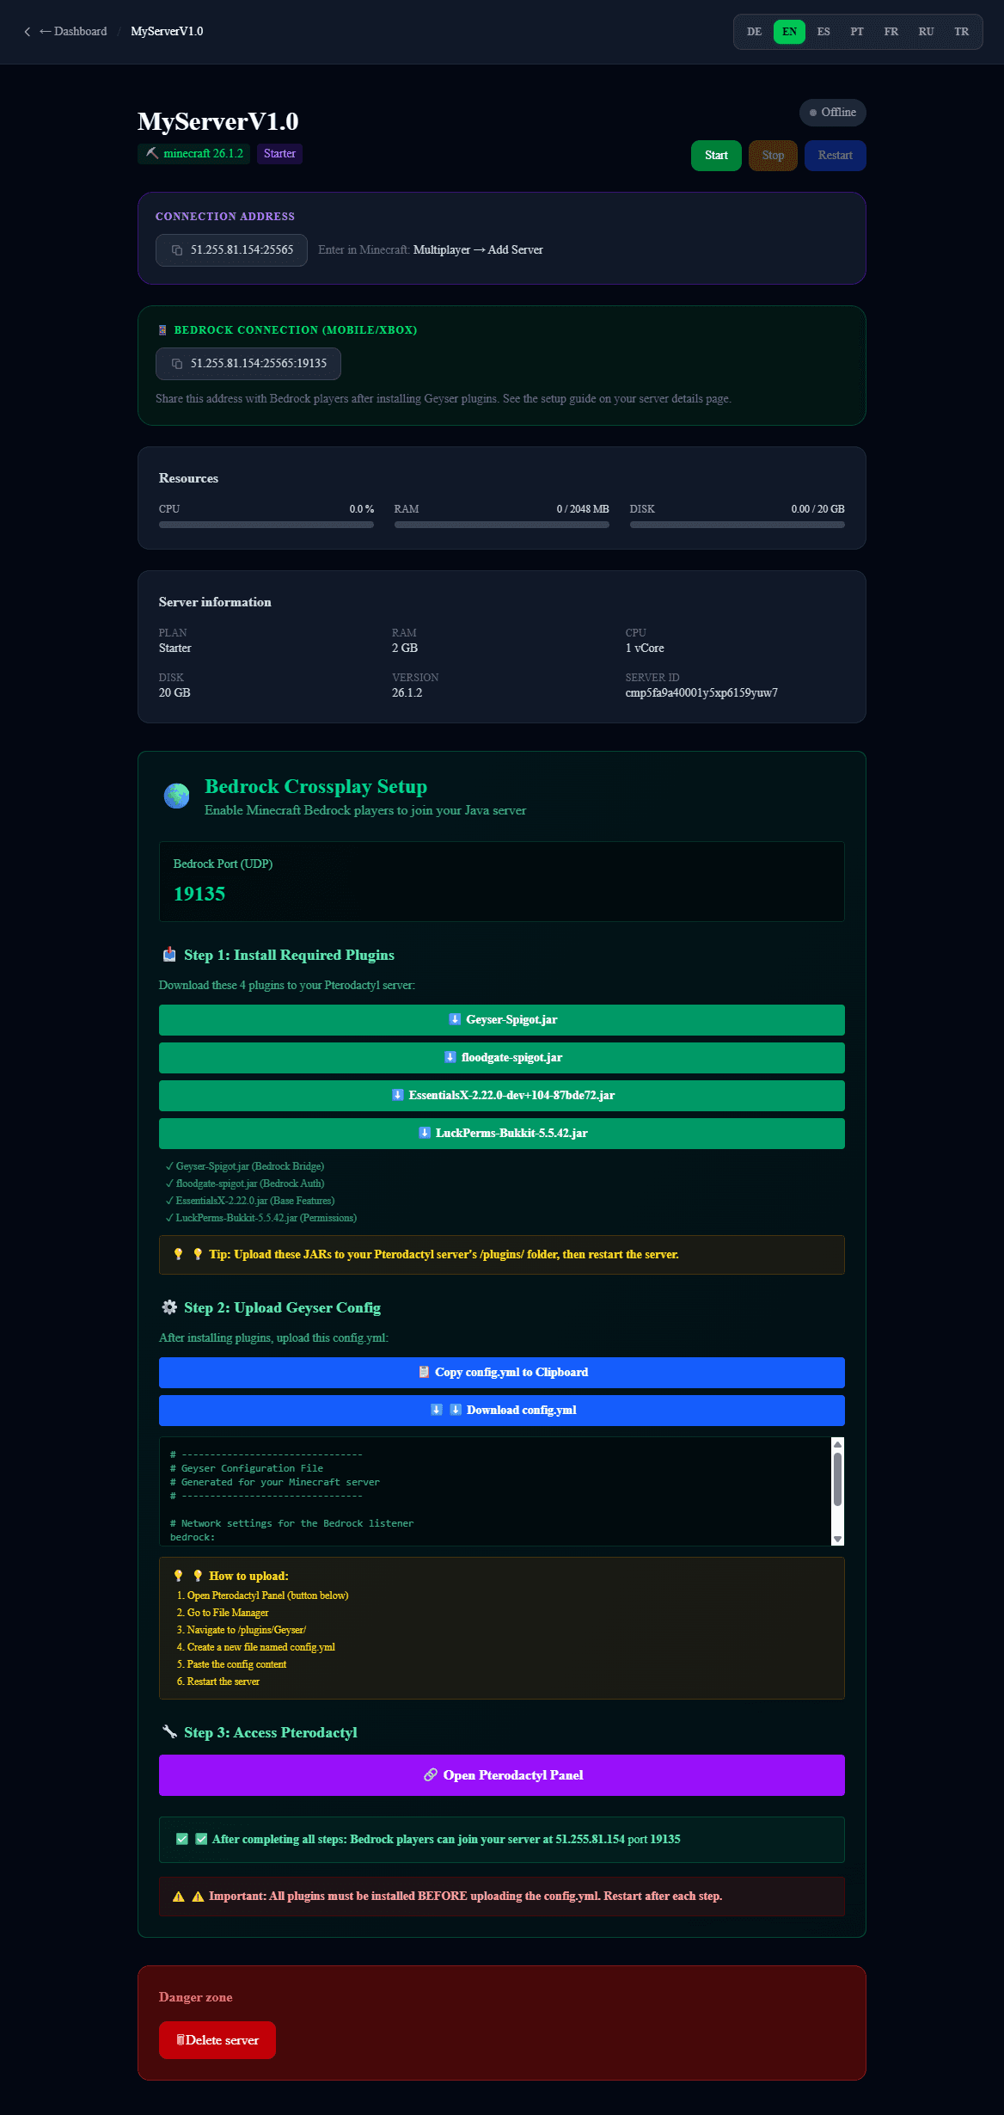
Task: Download Geyser-Spigot.jar
Action: pos(502,1020)
